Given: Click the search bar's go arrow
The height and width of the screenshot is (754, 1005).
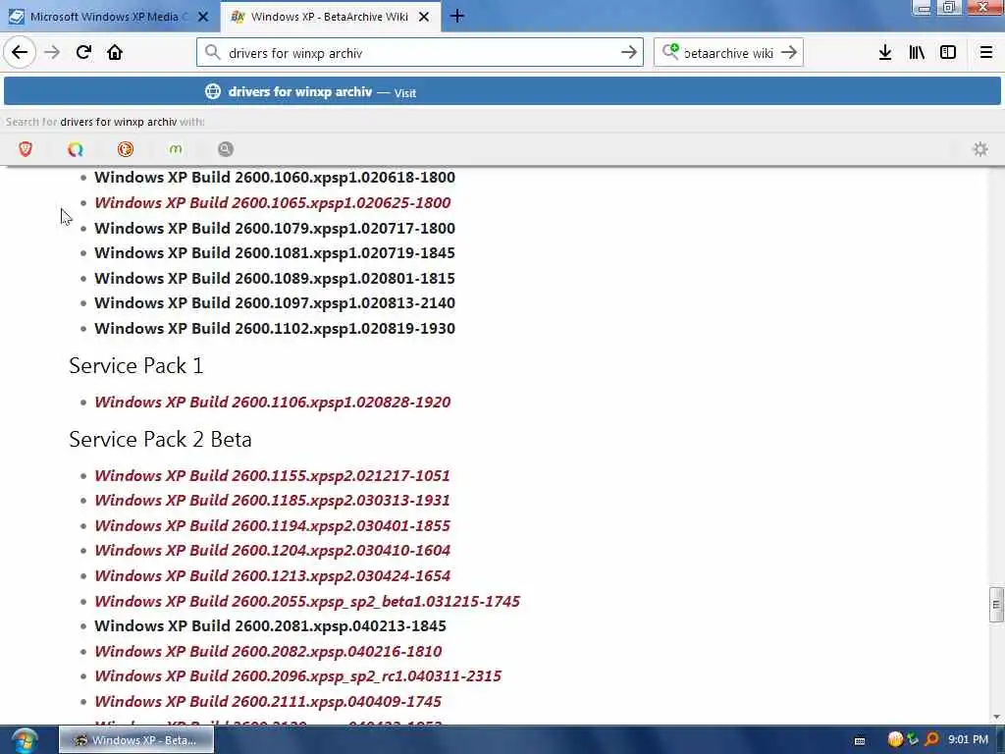Looking at the screenshot, I should (789, 53).
